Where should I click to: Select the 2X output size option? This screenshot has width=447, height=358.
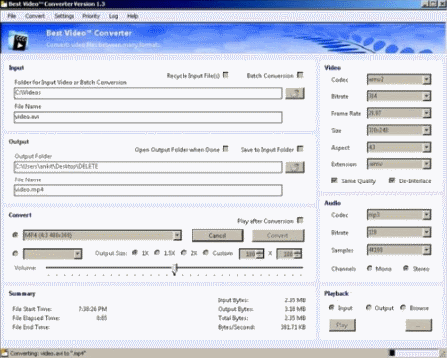[184, 253]
